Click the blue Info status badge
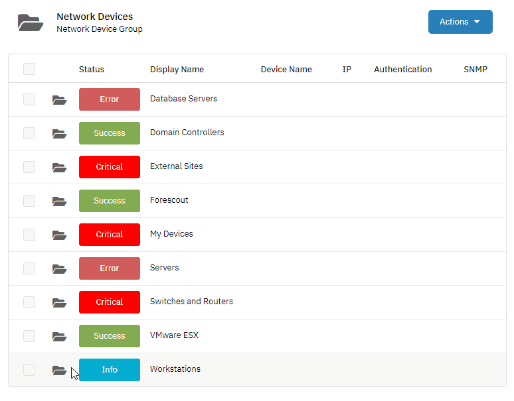Image resolution: width=514 pixels, height=401 pixels. pyautogui.click(x=110, y=370)
